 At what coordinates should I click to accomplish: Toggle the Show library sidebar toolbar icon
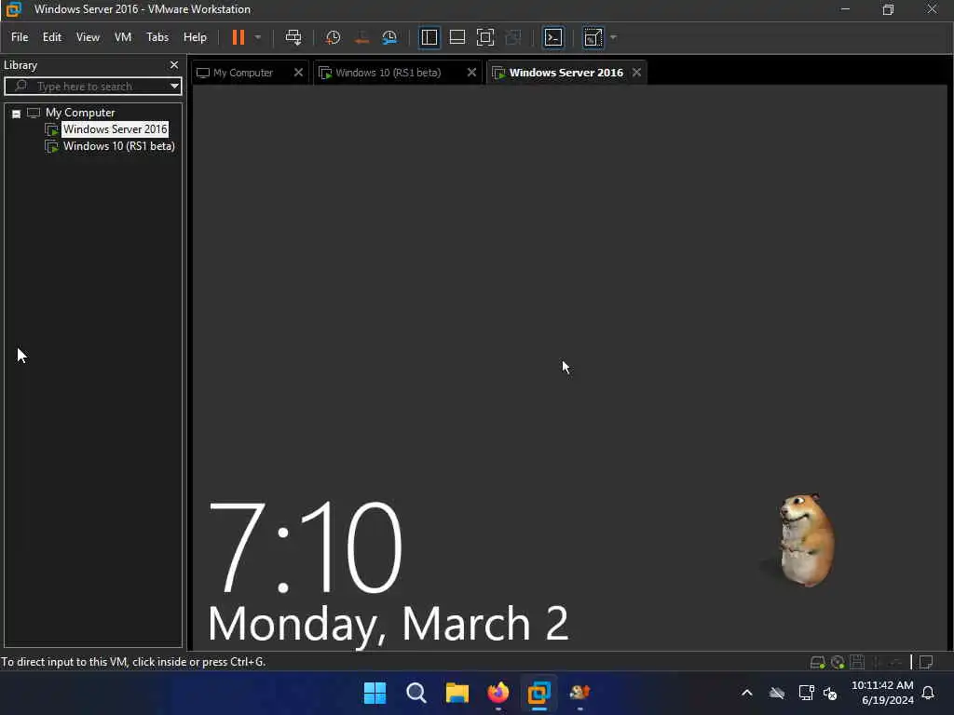[429, 37]
